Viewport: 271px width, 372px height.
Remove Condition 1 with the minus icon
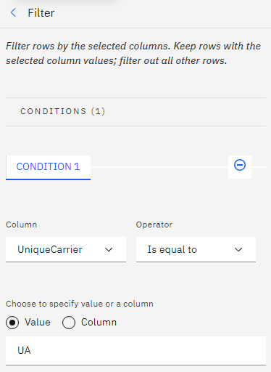(x=240, y=165)
